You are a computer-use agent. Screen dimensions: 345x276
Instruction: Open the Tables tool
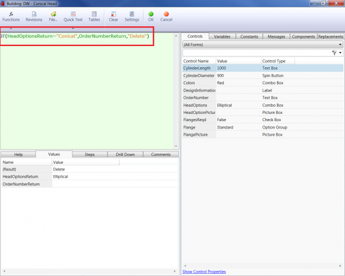94,16
